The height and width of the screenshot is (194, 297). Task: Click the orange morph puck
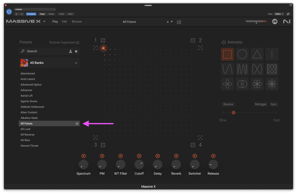click(103, 48)
